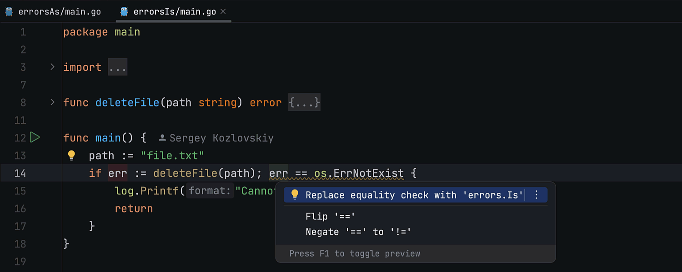The width and height of the screenshot is (682, 272).
Task: Select Replace equality check with 'errors.Is'
Action: click(x=414, y=195)
